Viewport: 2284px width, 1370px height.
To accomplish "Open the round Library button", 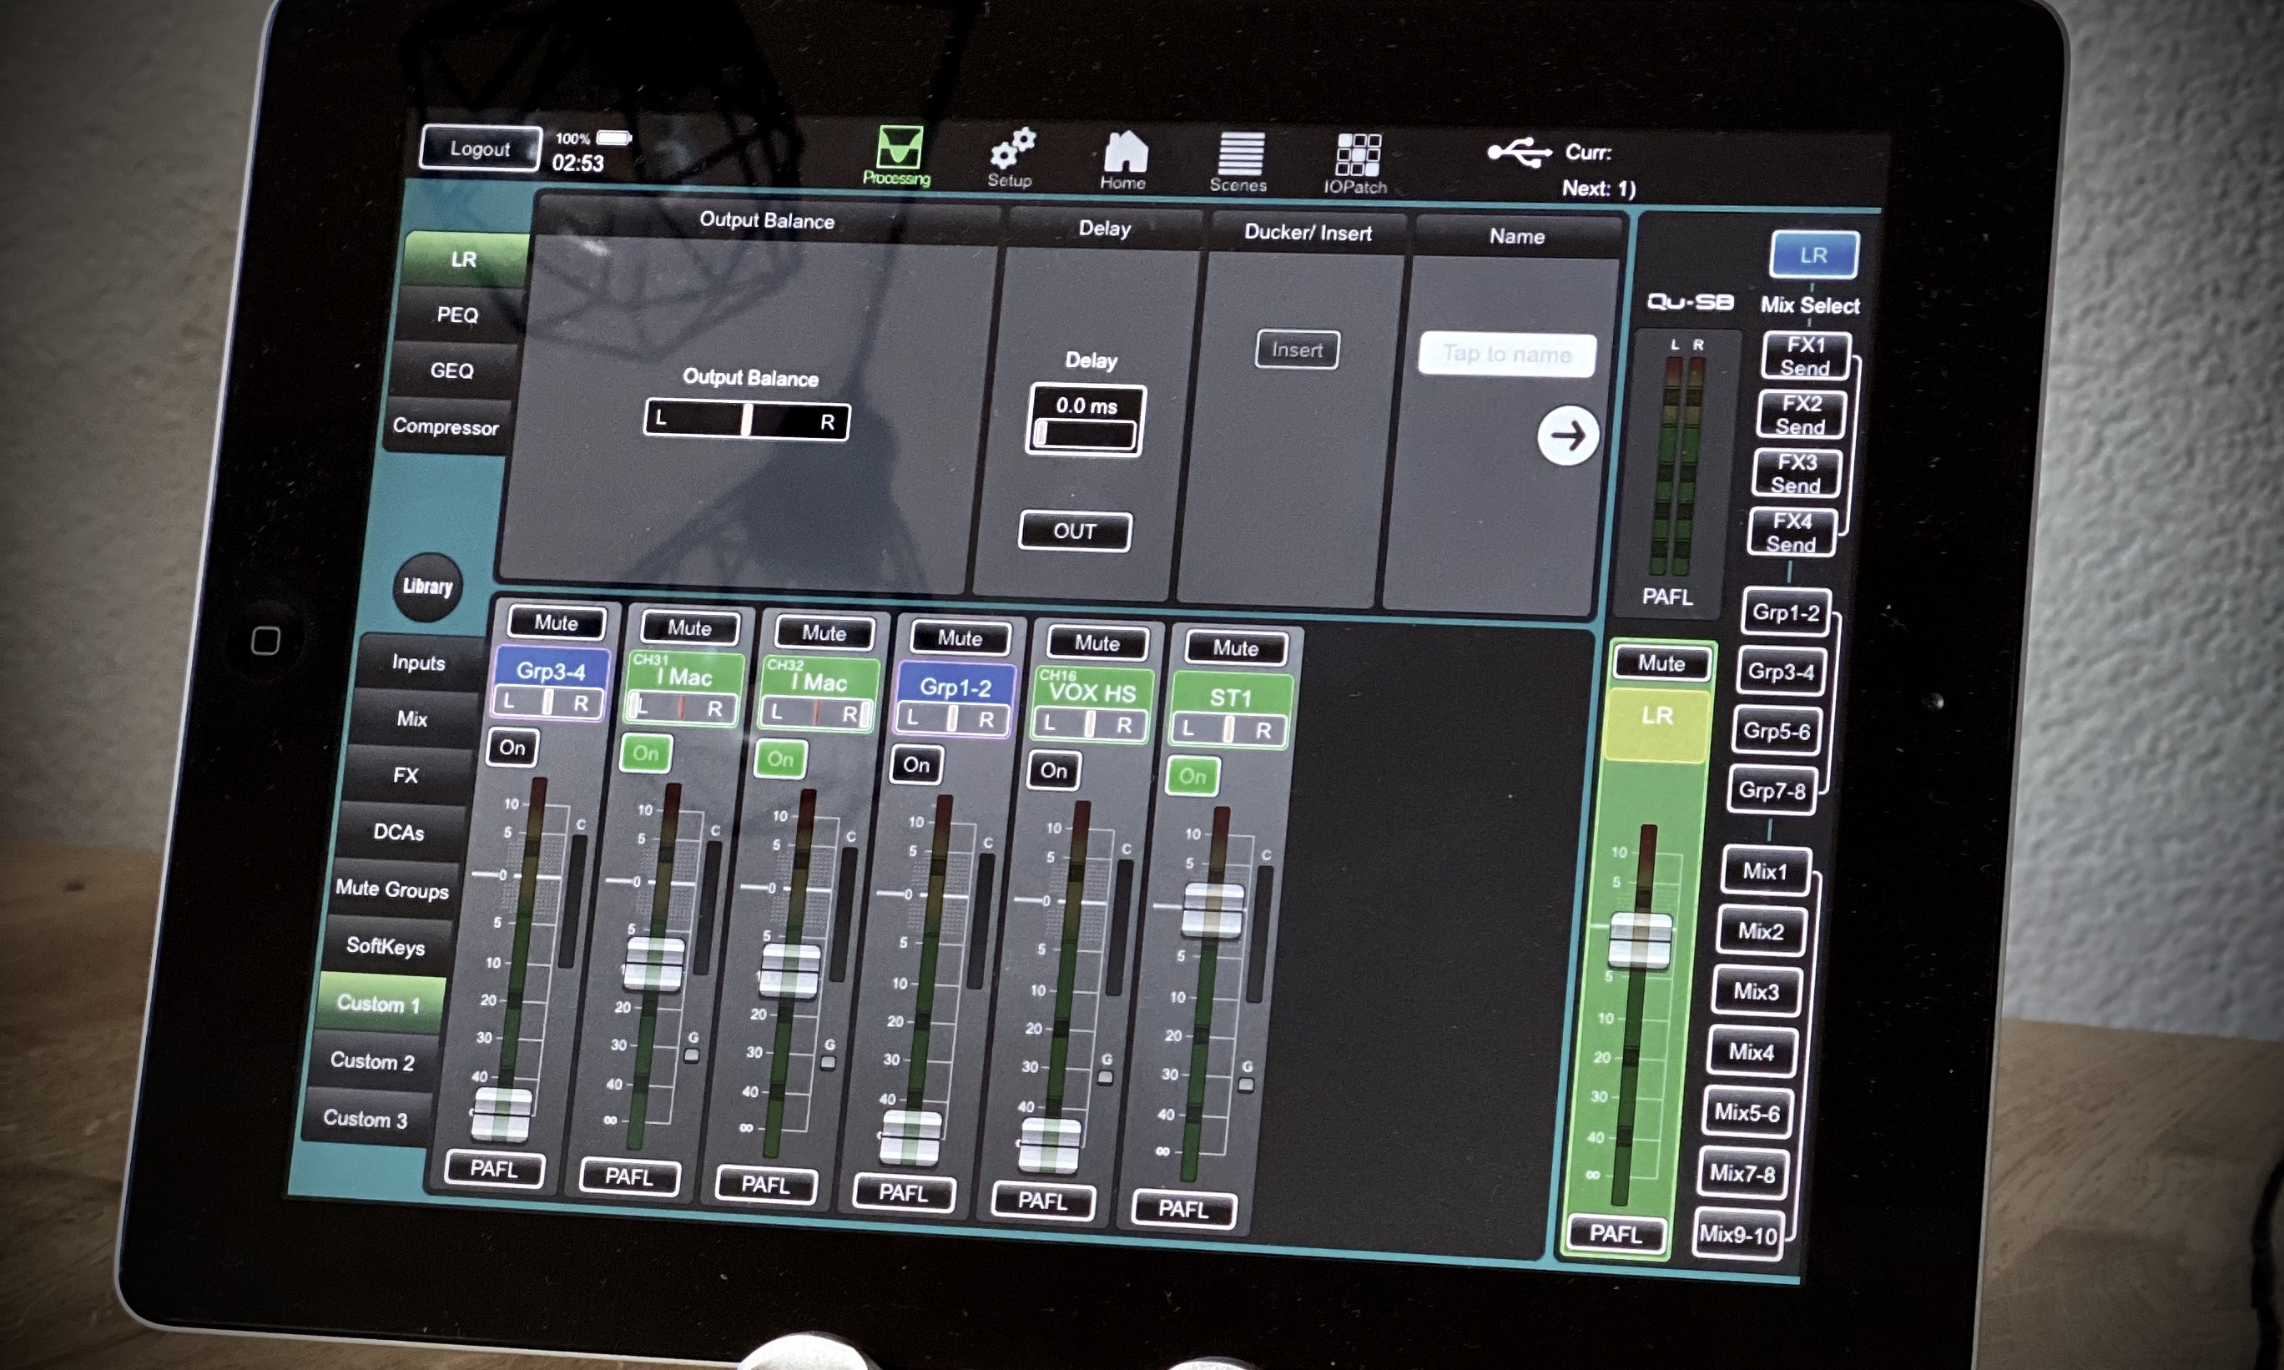I will pos(427,587).
